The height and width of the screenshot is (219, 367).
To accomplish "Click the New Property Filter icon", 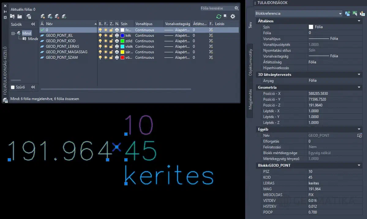I will point(13,17).
